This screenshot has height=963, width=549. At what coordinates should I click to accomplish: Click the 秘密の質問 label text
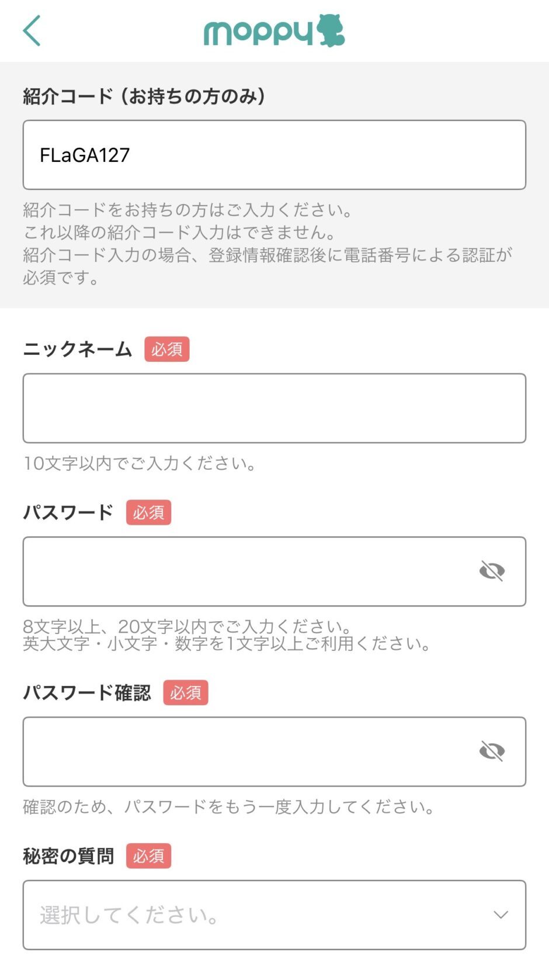pyautogui.click(x=68, y=855)
